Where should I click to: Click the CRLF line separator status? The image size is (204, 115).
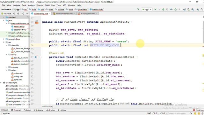(x=155, y=113)
